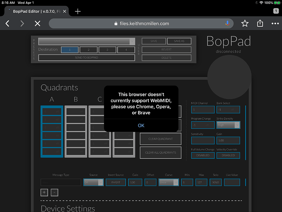Tap the browser back arrow
282x212 pixels.
[7, 24]
